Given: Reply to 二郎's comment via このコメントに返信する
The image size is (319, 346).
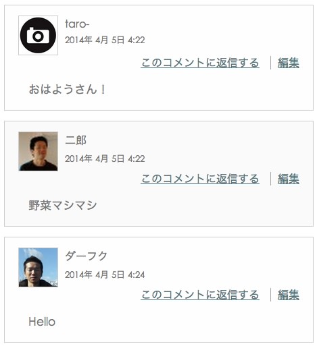Looking at the screenshot, I should [200, 179].
